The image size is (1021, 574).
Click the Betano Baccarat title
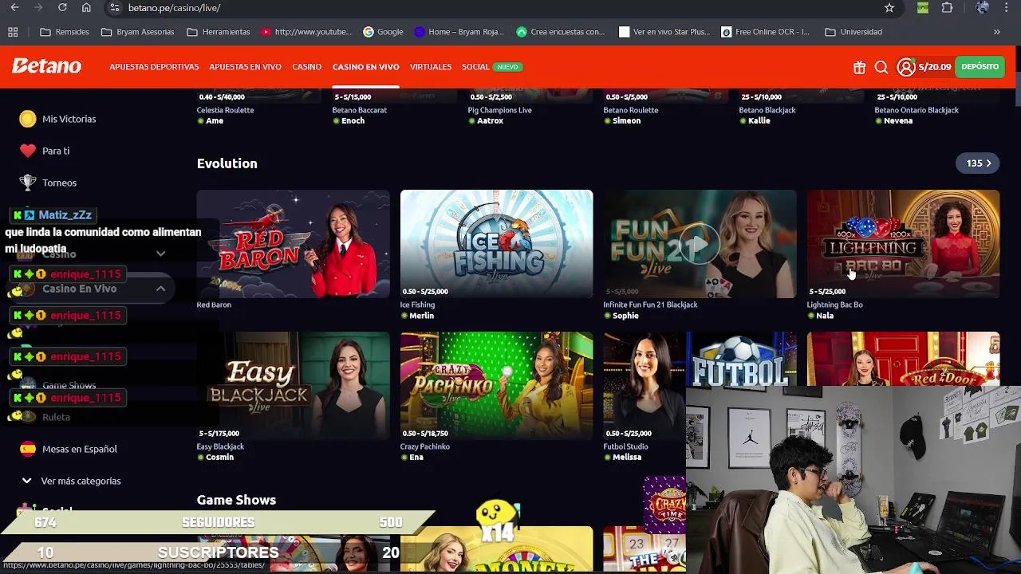point(360,110)
